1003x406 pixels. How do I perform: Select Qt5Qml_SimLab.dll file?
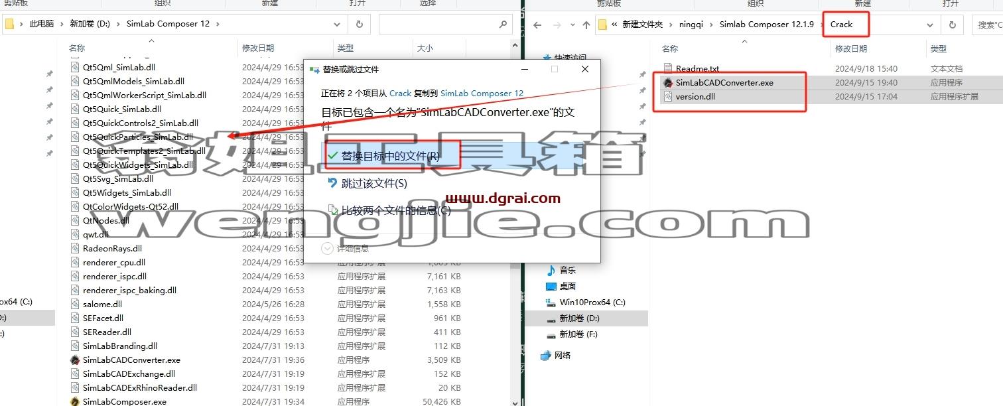tap(119, 68)
